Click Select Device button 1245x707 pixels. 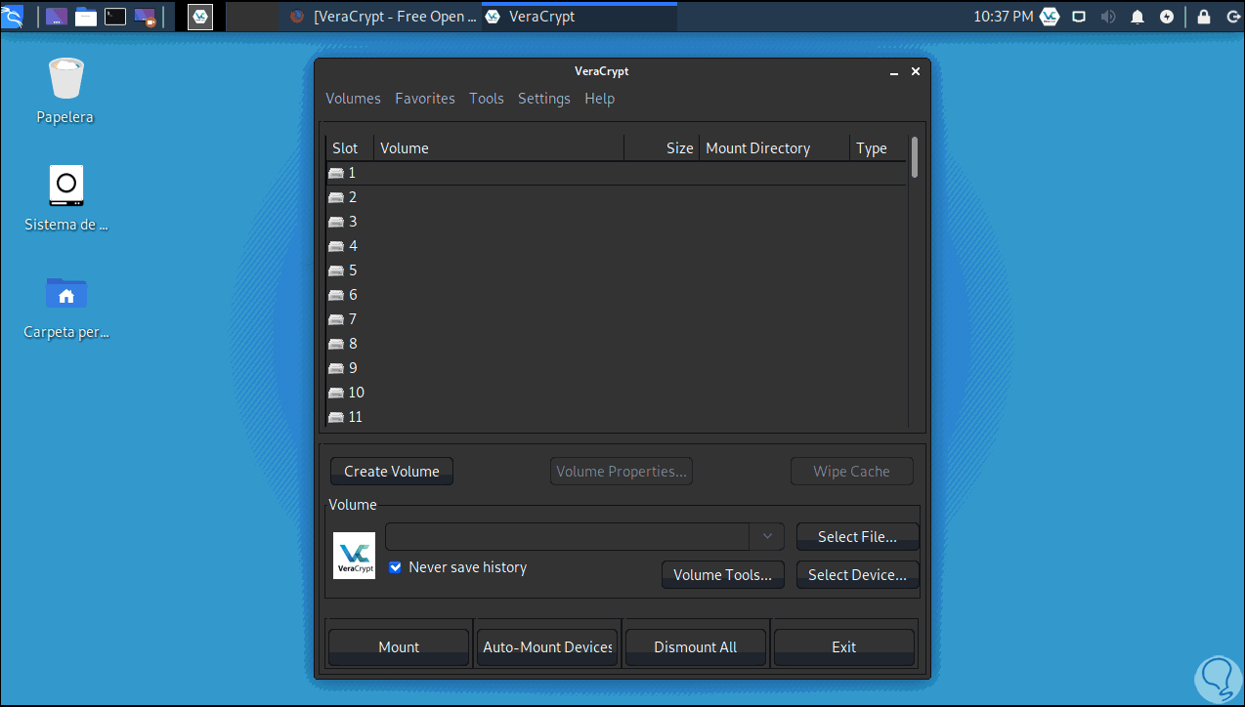(858, 575)
